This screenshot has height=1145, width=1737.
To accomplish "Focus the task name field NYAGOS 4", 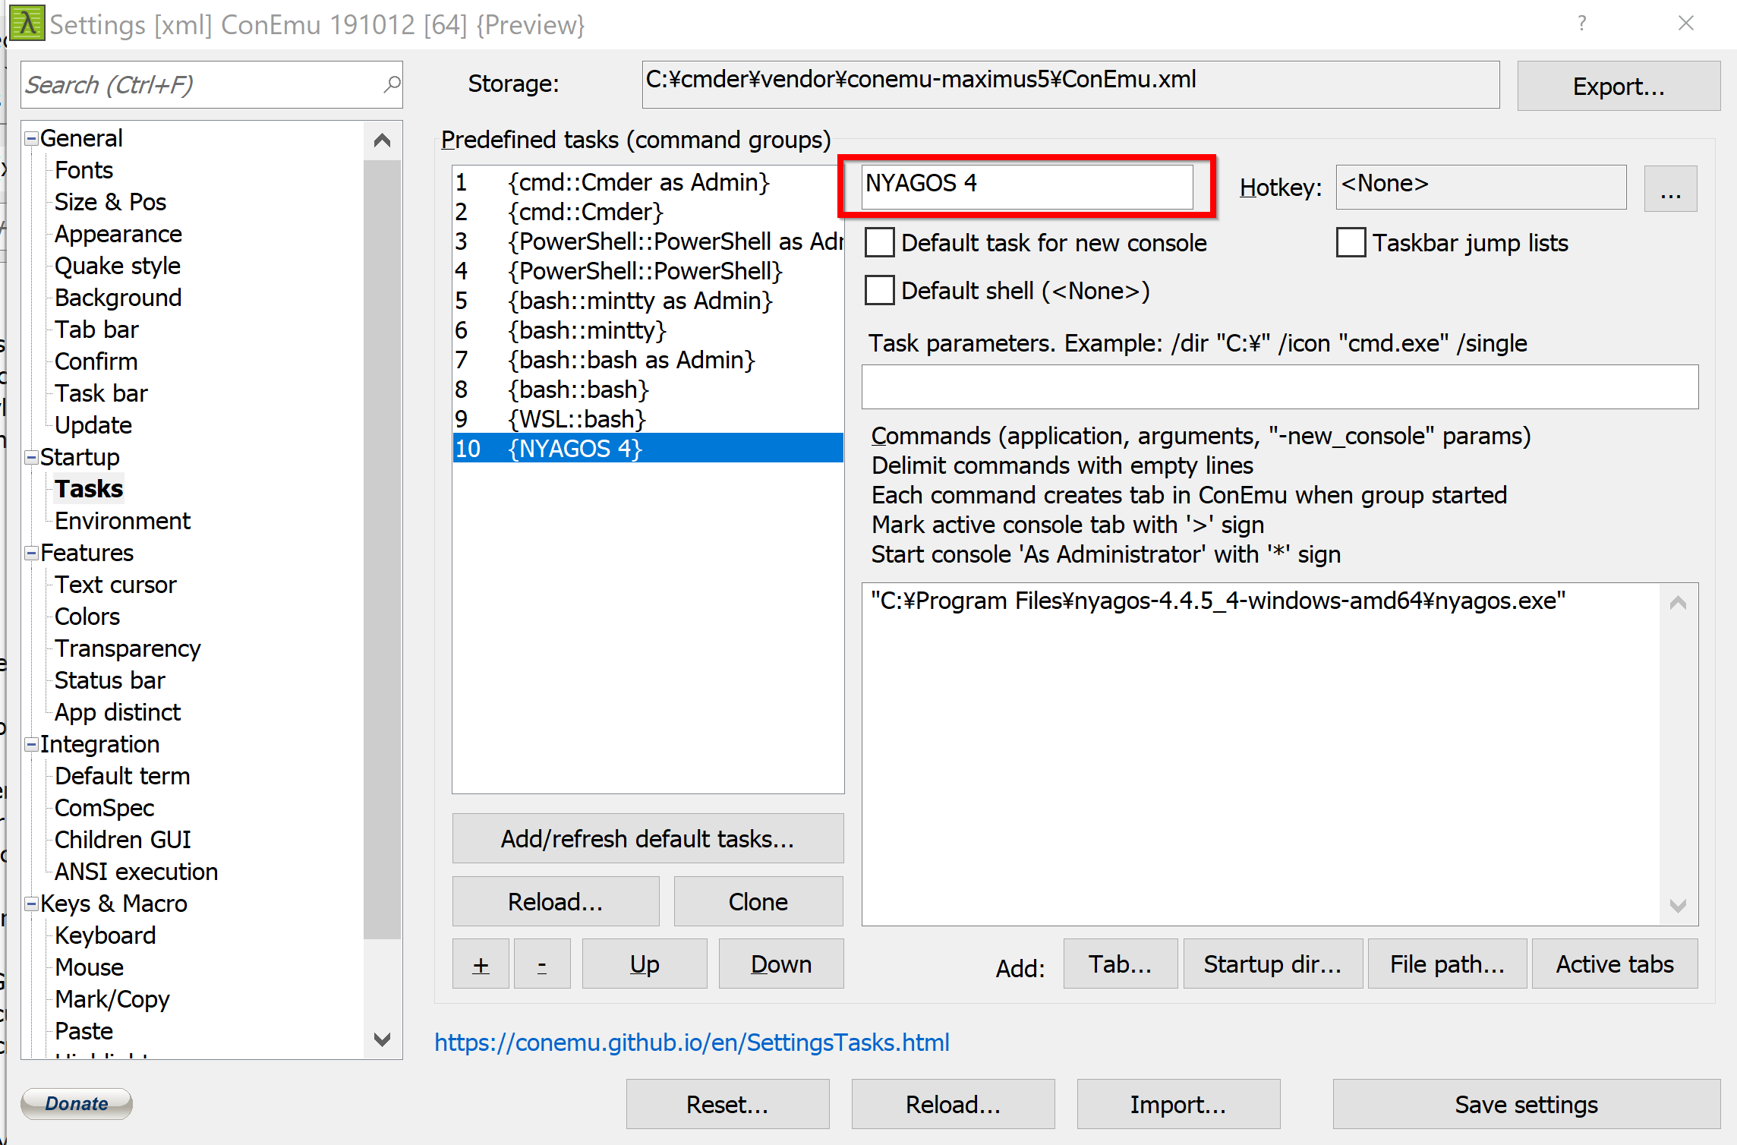I will [1027, 186].
